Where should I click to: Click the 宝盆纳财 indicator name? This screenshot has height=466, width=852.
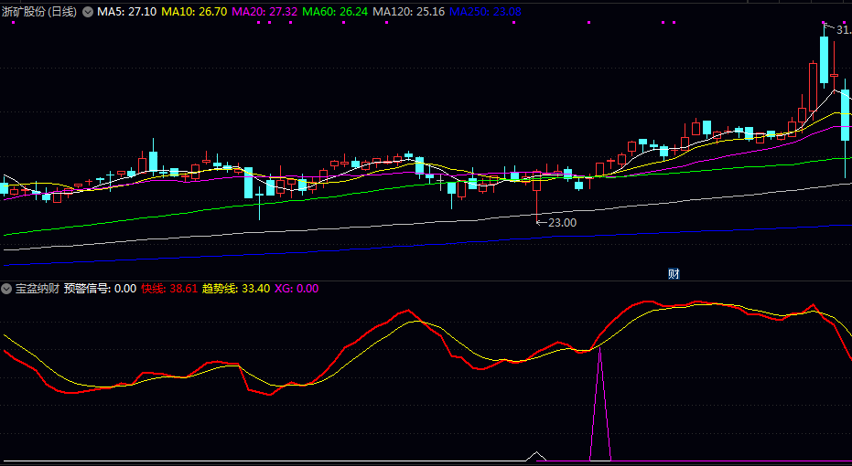pos(38,289)
